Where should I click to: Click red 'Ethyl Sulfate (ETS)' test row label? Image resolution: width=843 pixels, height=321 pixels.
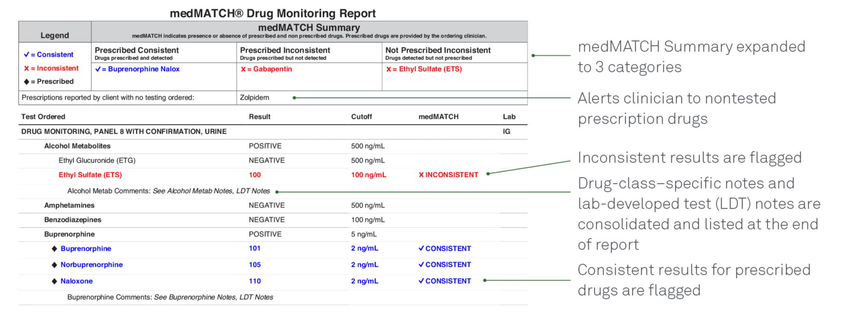click(90, 175)
